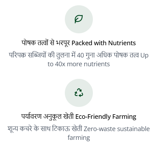Image resolution: width=157 pixels, height=143 pixels.
Task: Click the Zero-waste text
Action: (x=100, y=129)
